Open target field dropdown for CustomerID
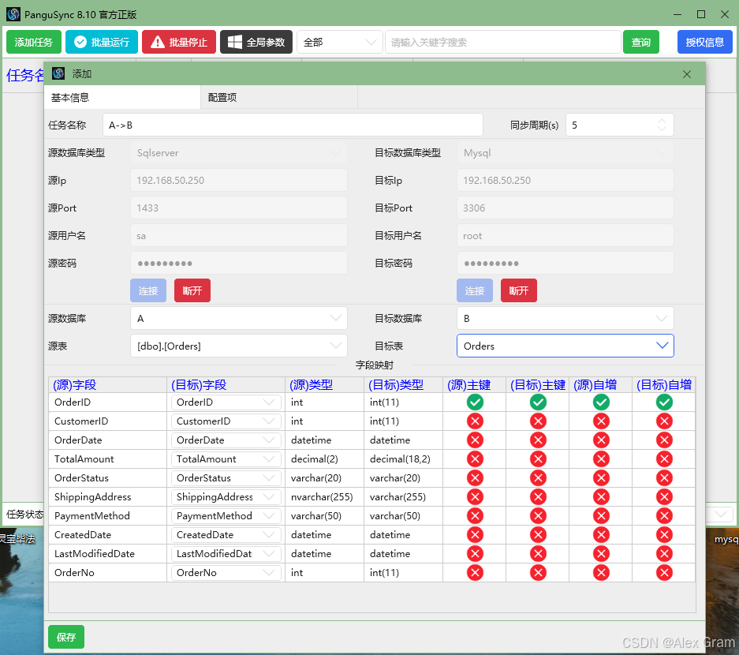The width and height of the screenshot is (739, 655). pyautogui.click(x=226, y=421)
